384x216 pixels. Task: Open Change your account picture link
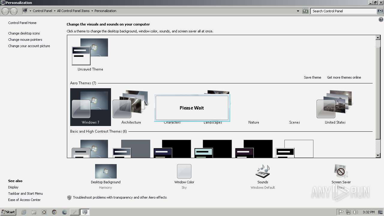point(29,46)
